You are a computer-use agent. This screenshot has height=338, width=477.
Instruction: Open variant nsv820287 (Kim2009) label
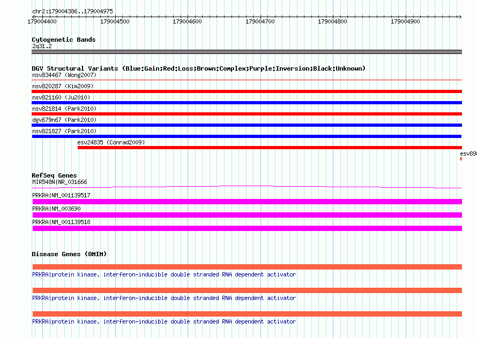[63, 86]
